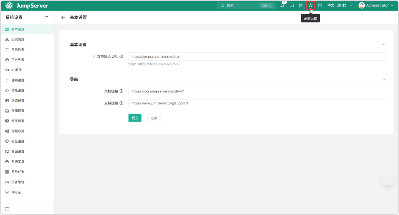Open 界面设置 in the sidebar

[x=27, y=152]
